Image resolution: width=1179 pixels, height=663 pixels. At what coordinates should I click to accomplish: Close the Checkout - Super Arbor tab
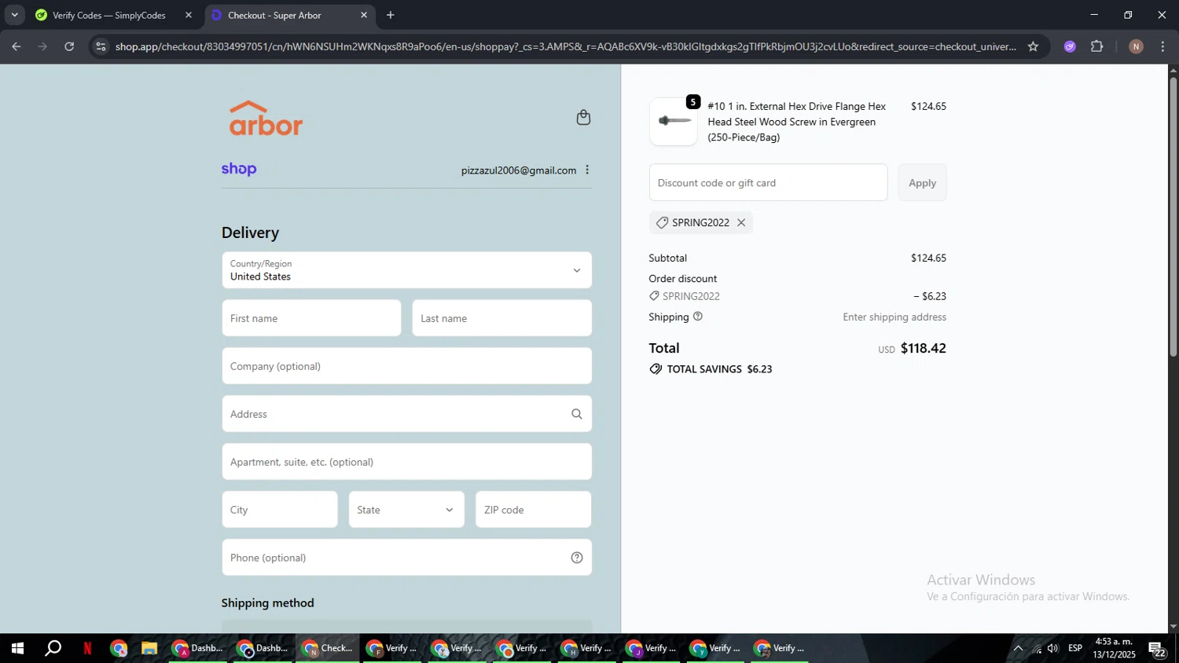point(364,15)
